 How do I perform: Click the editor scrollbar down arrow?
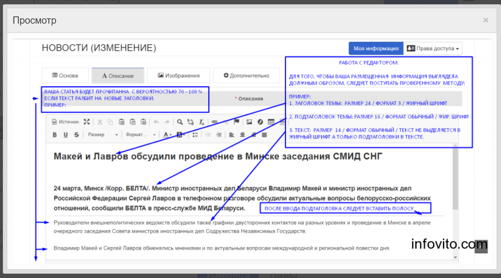click(x=456, y=257)
